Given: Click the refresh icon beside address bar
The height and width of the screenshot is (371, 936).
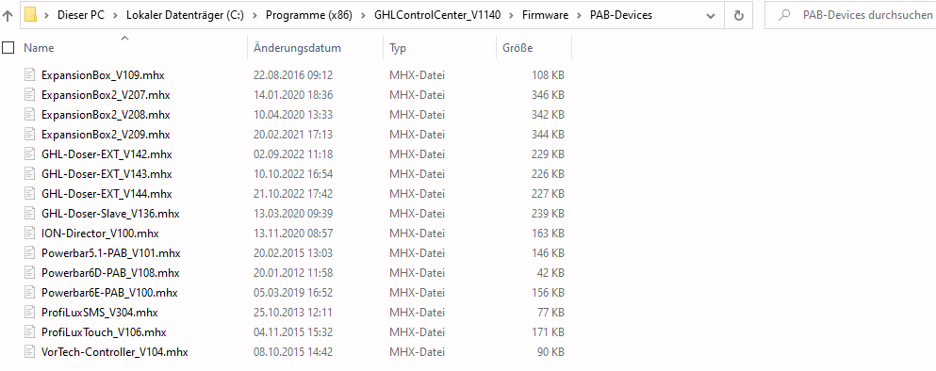Looking at the screenshot, I should click(x=738, y=16).
